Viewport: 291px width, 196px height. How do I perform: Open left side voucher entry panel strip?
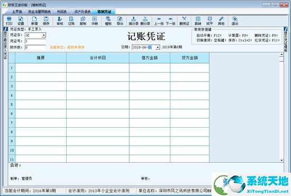click(5, 43)
